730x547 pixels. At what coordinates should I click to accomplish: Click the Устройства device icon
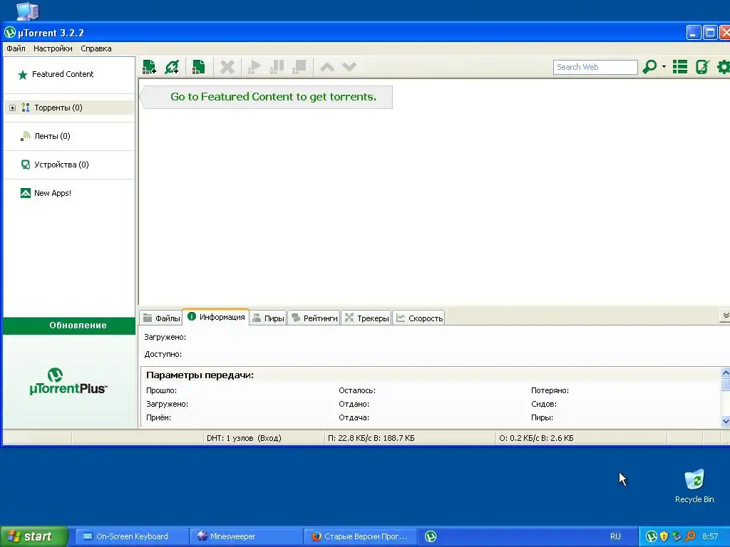(x=26, y=165)
